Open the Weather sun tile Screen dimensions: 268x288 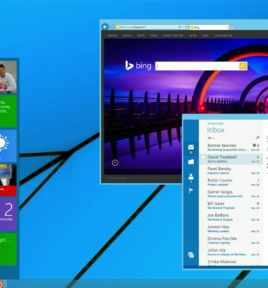[x=8, y=146]
